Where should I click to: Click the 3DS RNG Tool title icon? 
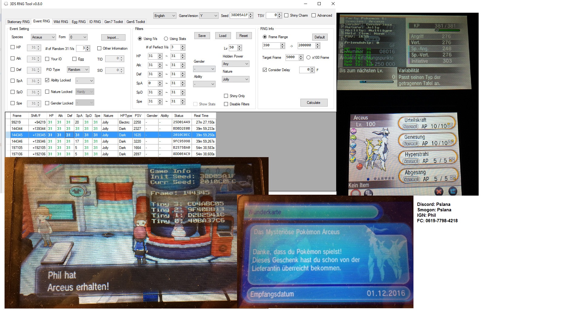pos(6,4)
